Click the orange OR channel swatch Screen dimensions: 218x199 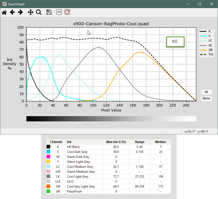[48, 186]
